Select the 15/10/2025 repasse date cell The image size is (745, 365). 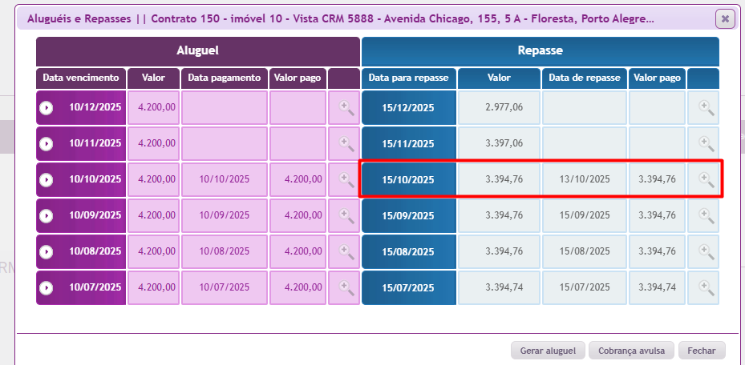(409, 179)
